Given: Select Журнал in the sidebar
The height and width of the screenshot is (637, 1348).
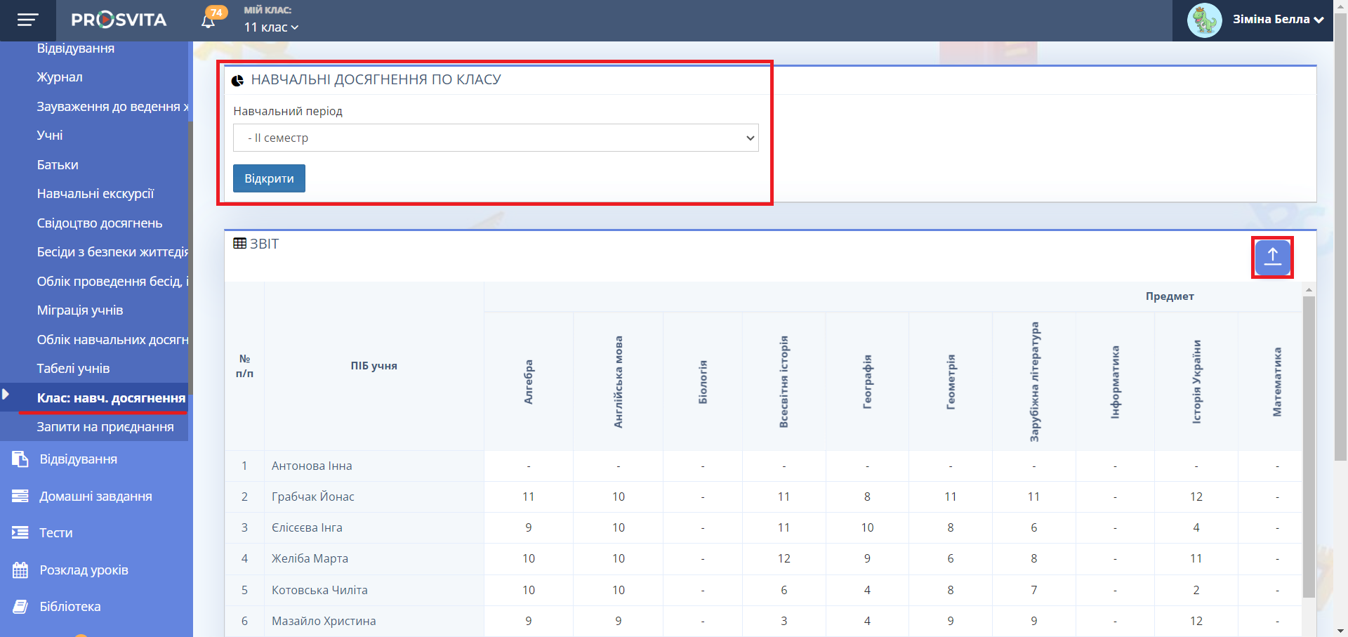Looking at the screenshot, I should coord(60,77).
